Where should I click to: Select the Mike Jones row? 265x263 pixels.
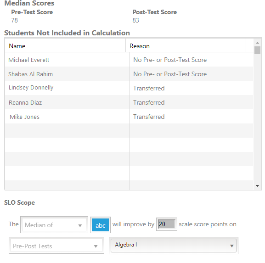click(x=129, y=117)
